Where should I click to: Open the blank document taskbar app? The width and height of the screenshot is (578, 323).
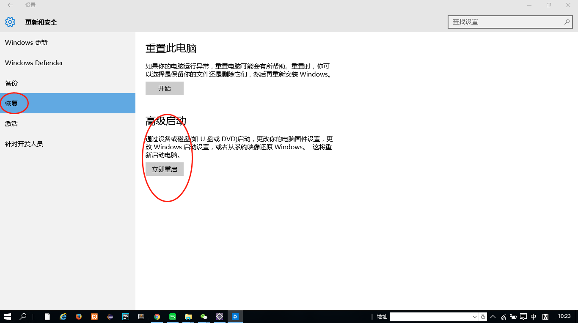(x=47, y=316)
